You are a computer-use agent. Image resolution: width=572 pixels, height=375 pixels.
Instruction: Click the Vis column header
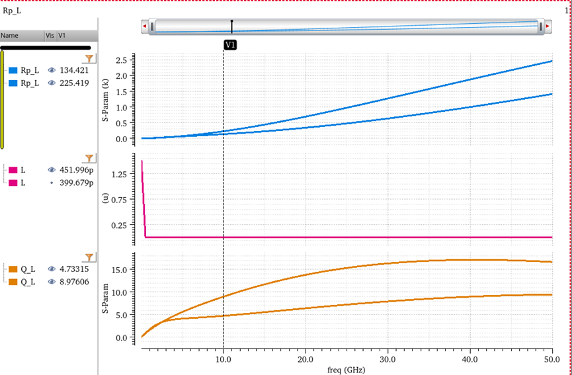coord(50,36)
